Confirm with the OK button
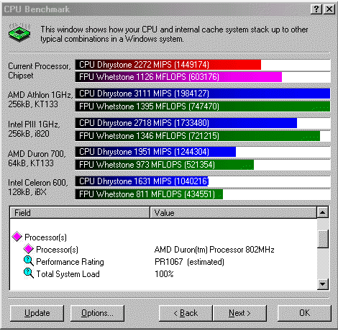The image size is (338, 331). point(304,313)
